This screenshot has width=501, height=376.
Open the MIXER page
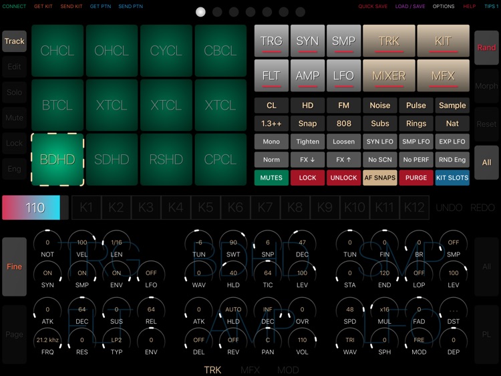[389, 75]
